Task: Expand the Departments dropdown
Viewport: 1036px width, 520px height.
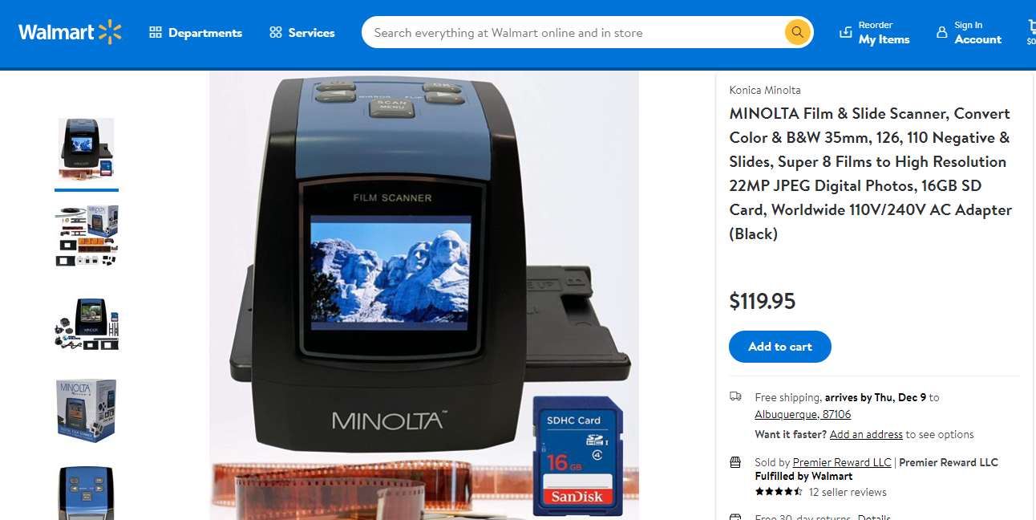Action: 196,33
